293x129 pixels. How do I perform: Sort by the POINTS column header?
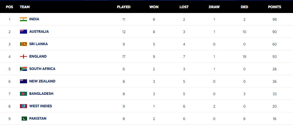tap(274, 7)
